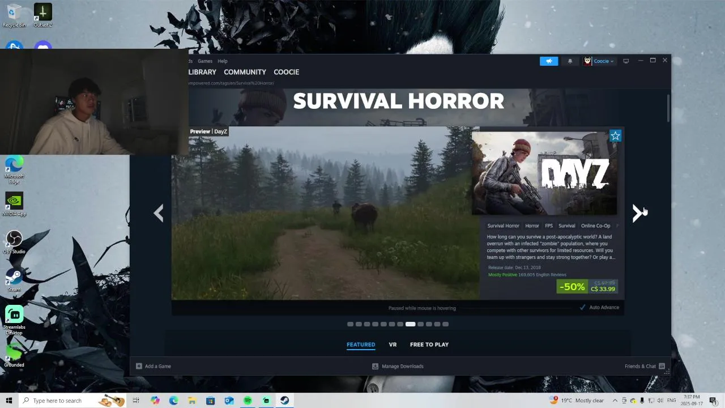Click Add a Game in Steam footer

click(x=153, y=366)
